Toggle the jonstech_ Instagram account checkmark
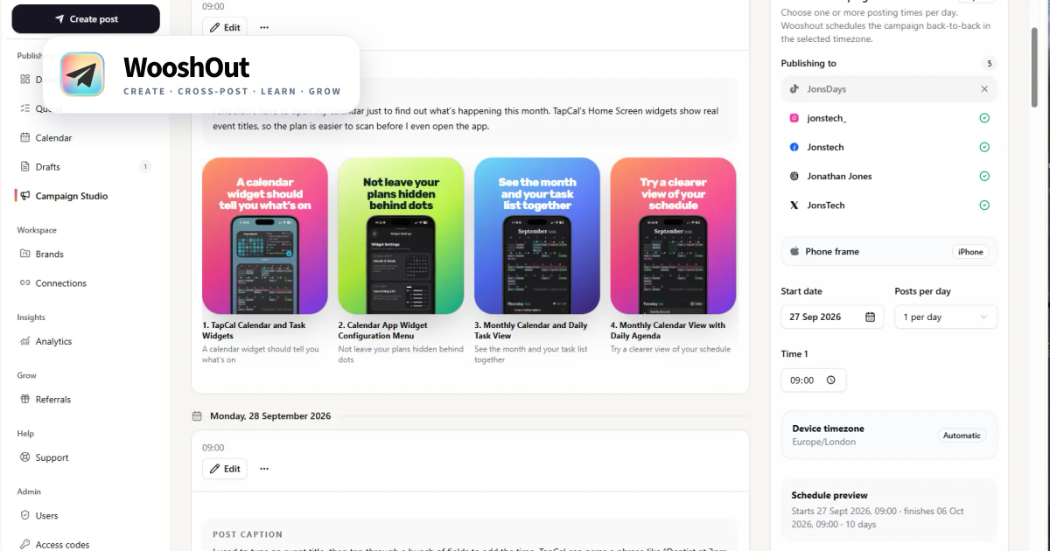This screenshot has width=1050, height=551. [x=984, y=118]
